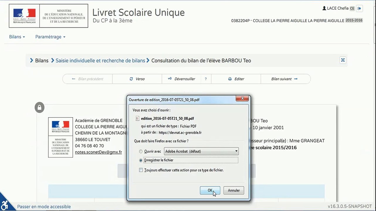Click the notes.sconetDev@gmx.fr email link
This screenshot has height=211, width=376.
[99, 152]
